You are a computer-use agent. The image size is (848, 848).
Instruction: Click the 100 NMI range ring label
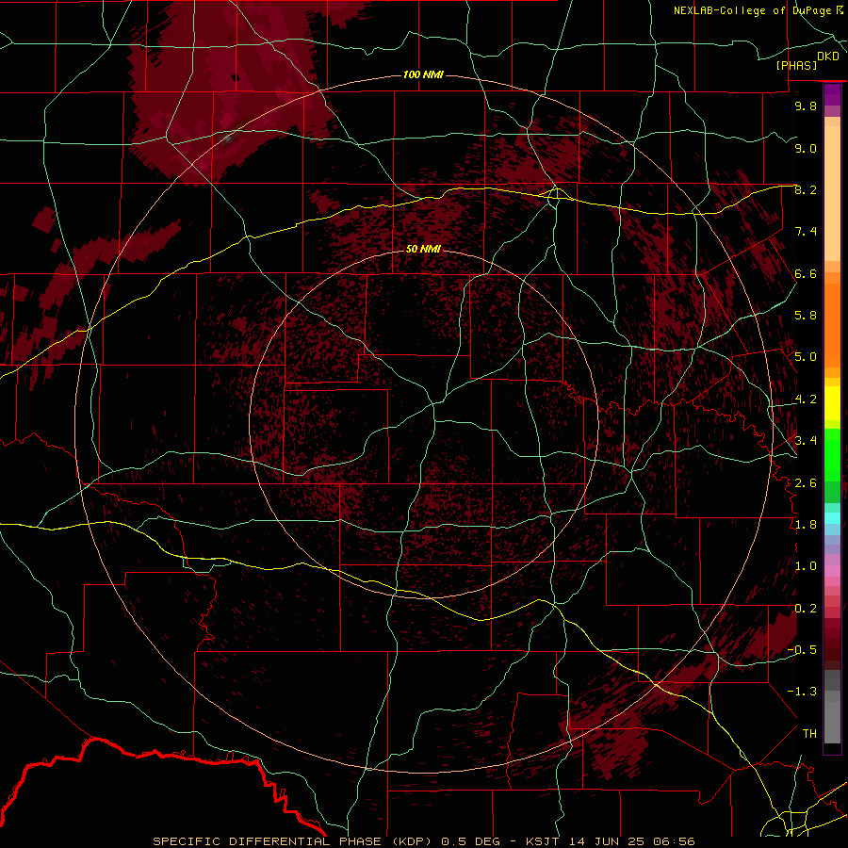click(x=423, y=74)
